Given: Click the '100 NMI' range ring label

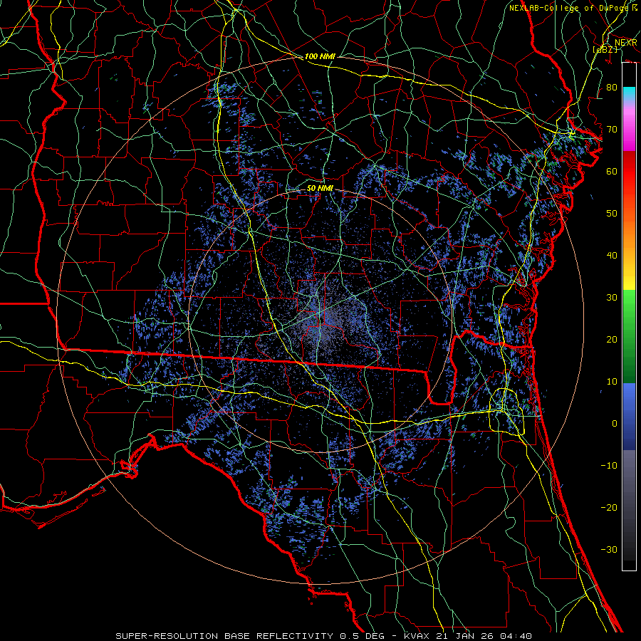Looking at the screenshot, I should click(x=320, y=56).
